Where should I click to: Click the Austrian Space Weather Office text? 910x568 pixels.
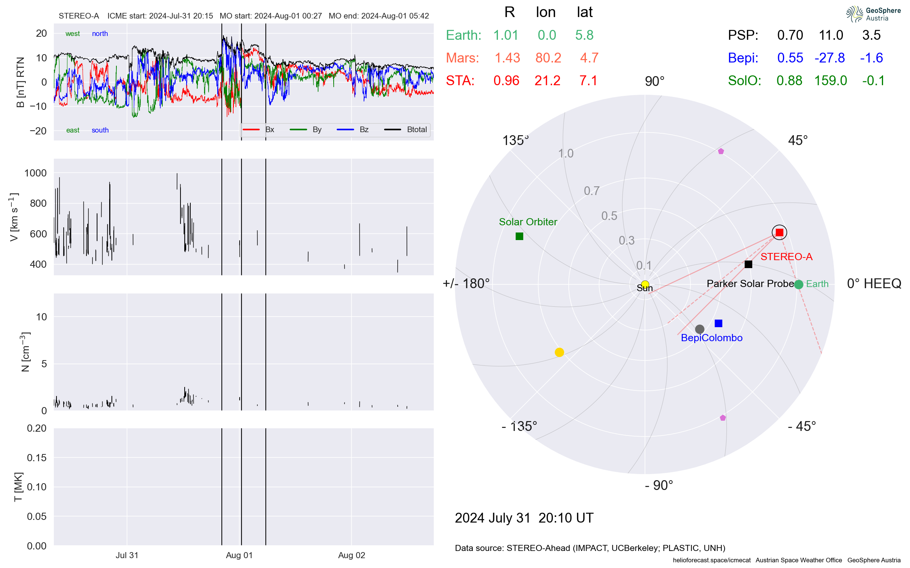[x=799, y=560]
